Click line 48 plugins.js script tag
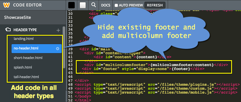Image resolution: width=241 pixels, height=102 pixels. tap(157, 85)
